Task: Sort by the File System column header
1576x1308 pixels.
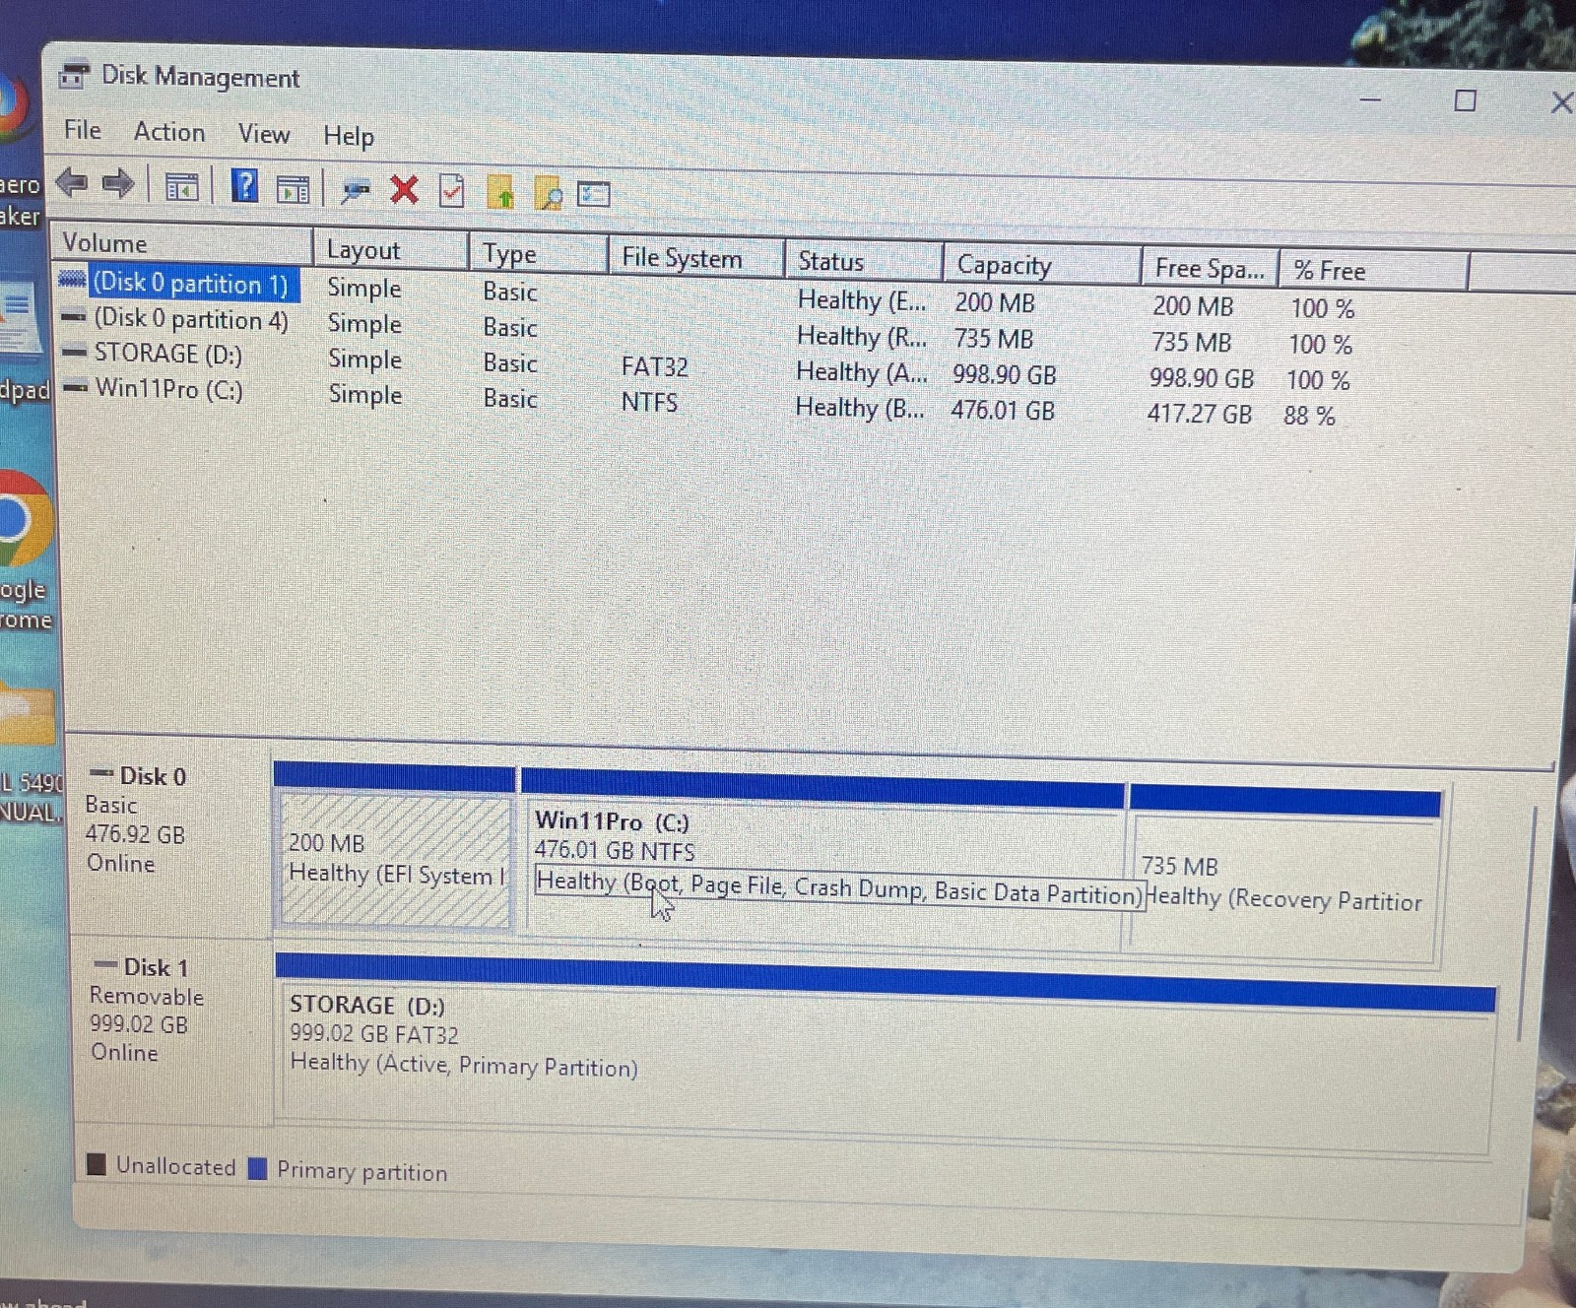Action: click(x=695, y=258)
